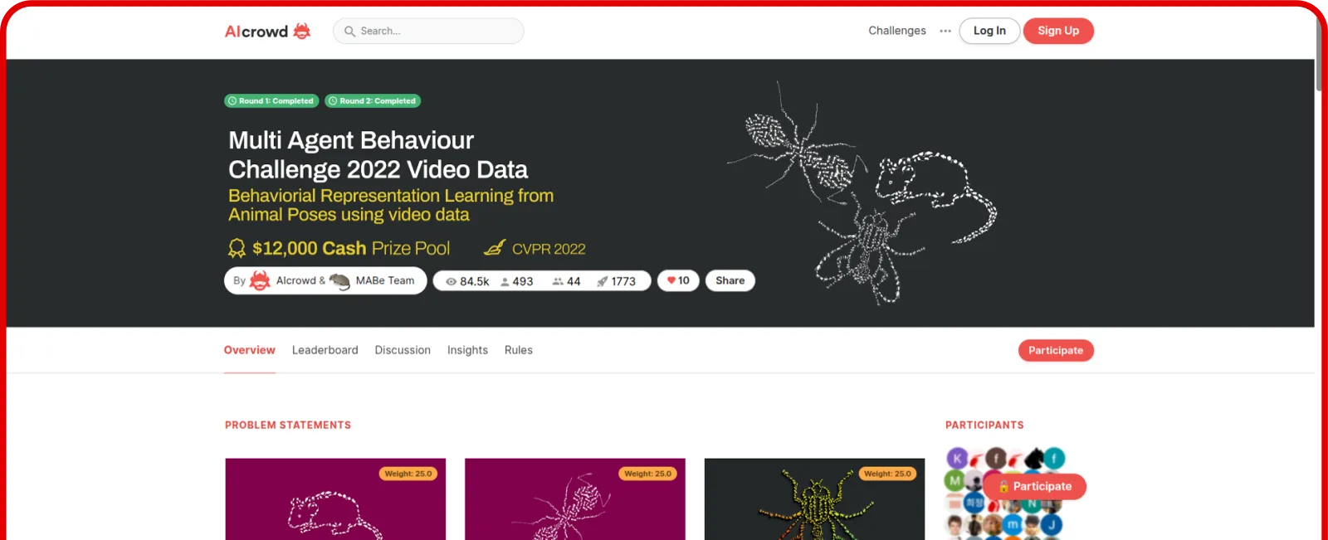
Task: Click the AIcrowd logo
Action: (x=267, y=32)
